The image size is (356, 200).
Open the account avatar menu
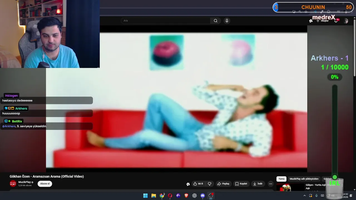(x=346, y=21)
